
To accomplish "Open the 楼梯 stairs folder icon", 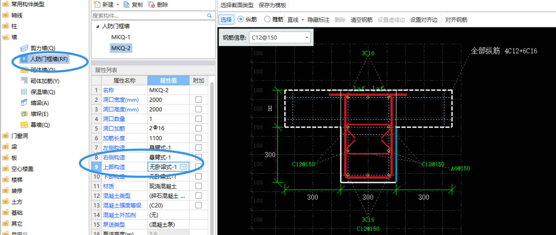I will pos(5,180).
